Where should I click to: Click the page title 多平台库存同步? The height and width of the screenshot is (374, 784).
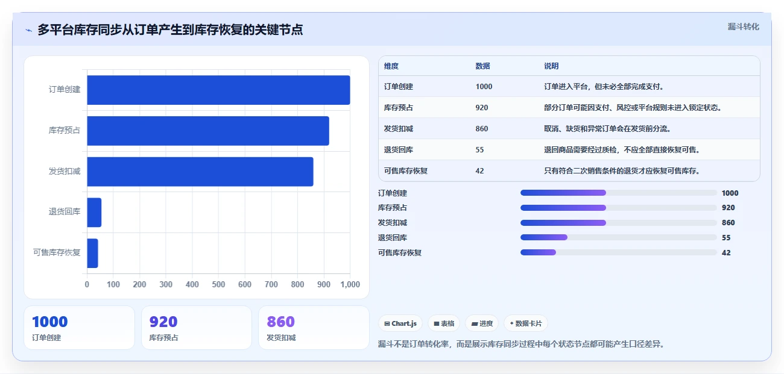point(170,30)
